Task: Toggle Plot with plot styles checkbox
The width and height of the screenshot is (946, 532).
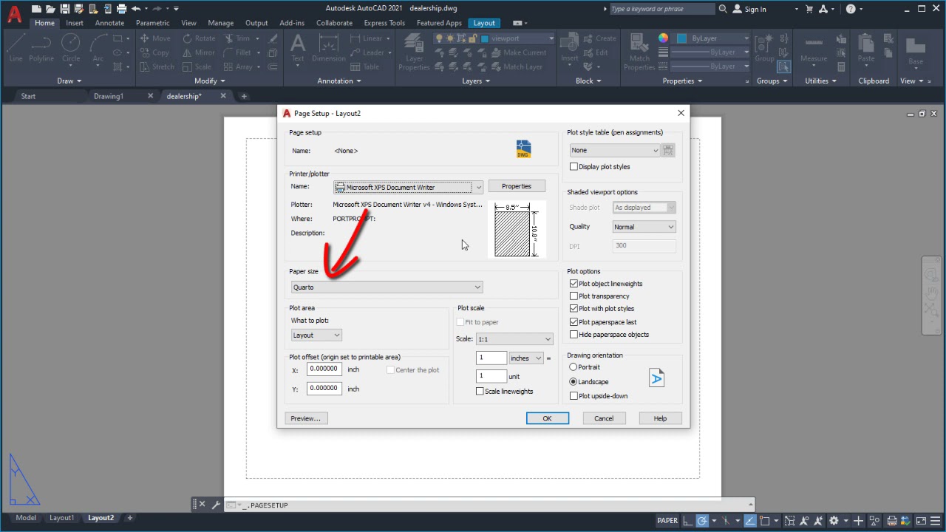Action: point(574,309)
